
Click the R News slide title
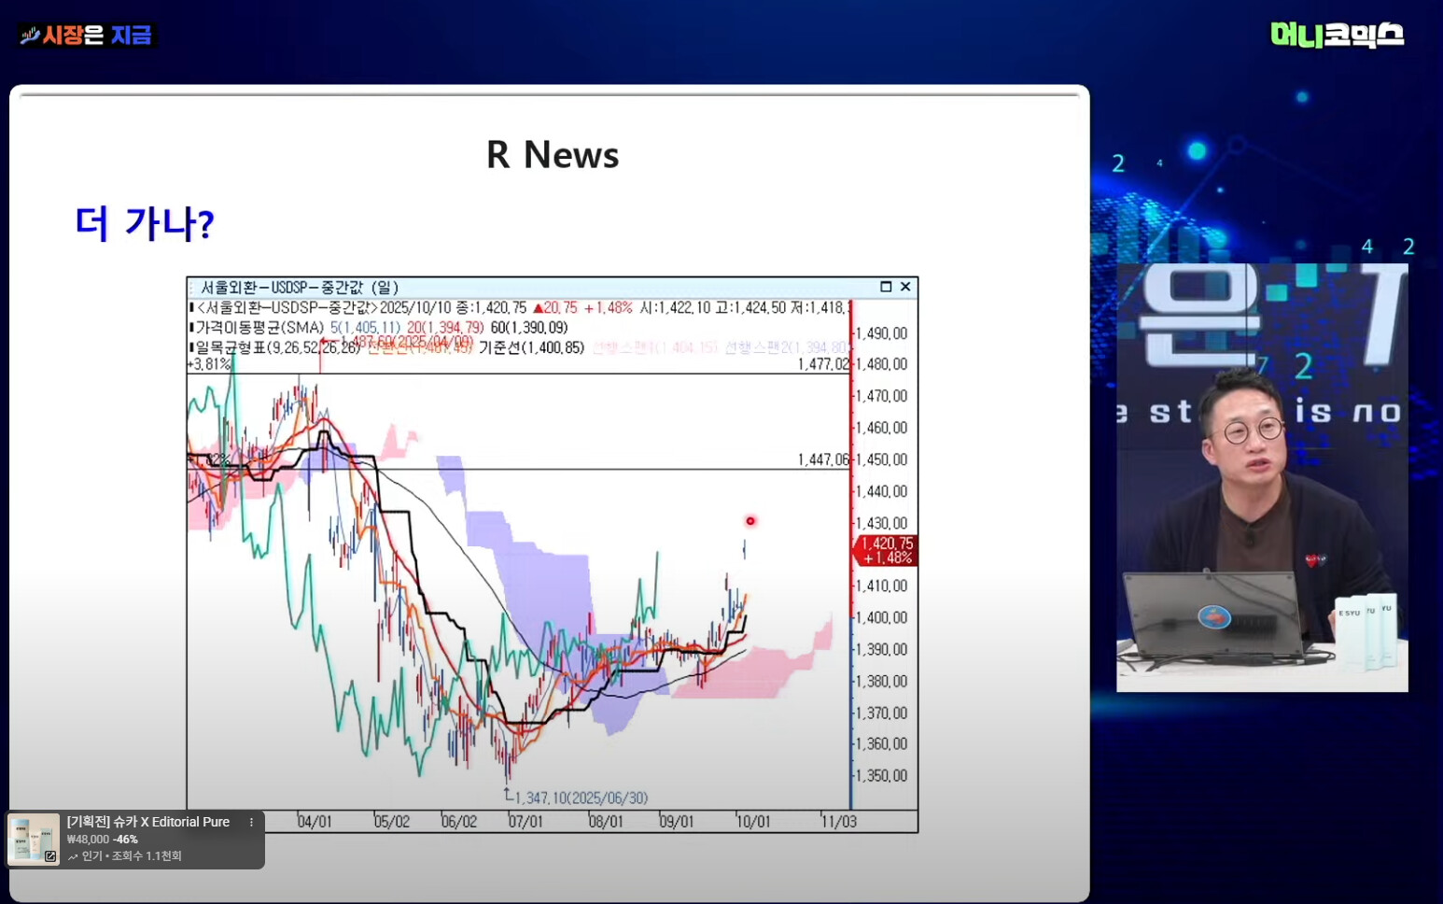[x=553, y=155]
